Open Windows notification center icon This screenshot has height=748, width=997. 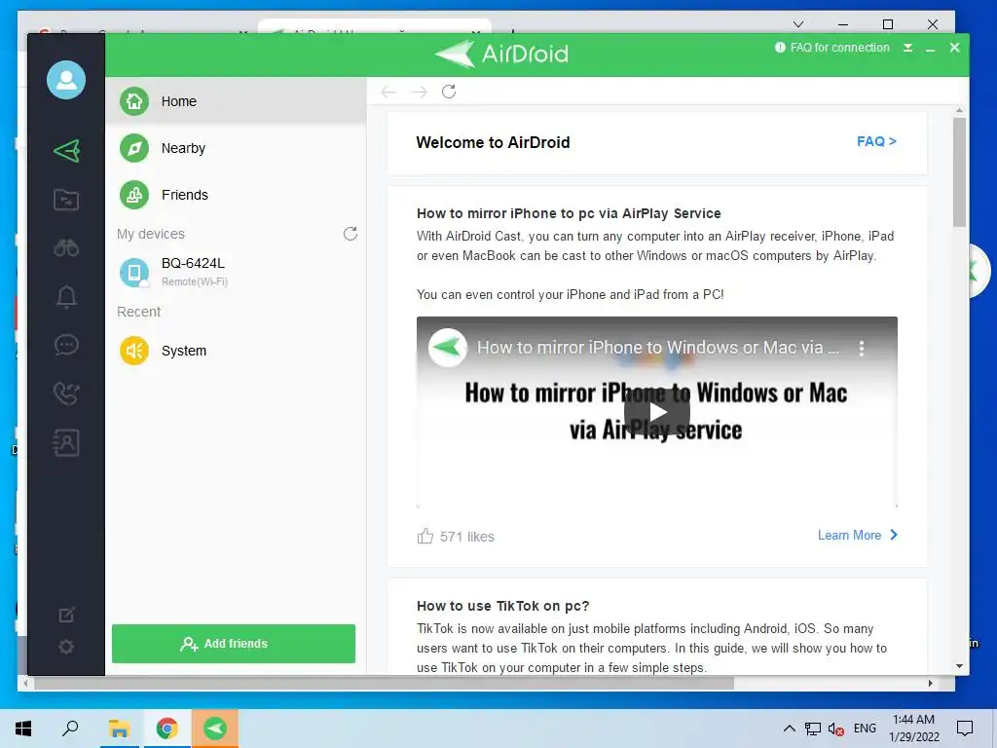tap(965, 729)
